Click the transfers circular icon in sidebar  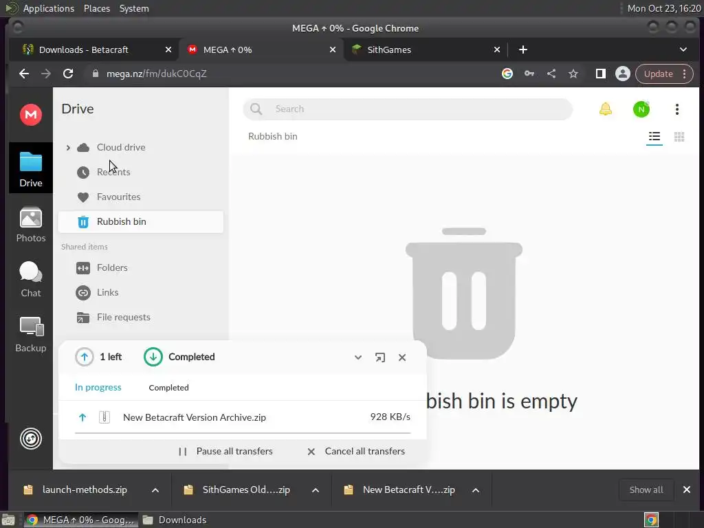coord(30,439)
